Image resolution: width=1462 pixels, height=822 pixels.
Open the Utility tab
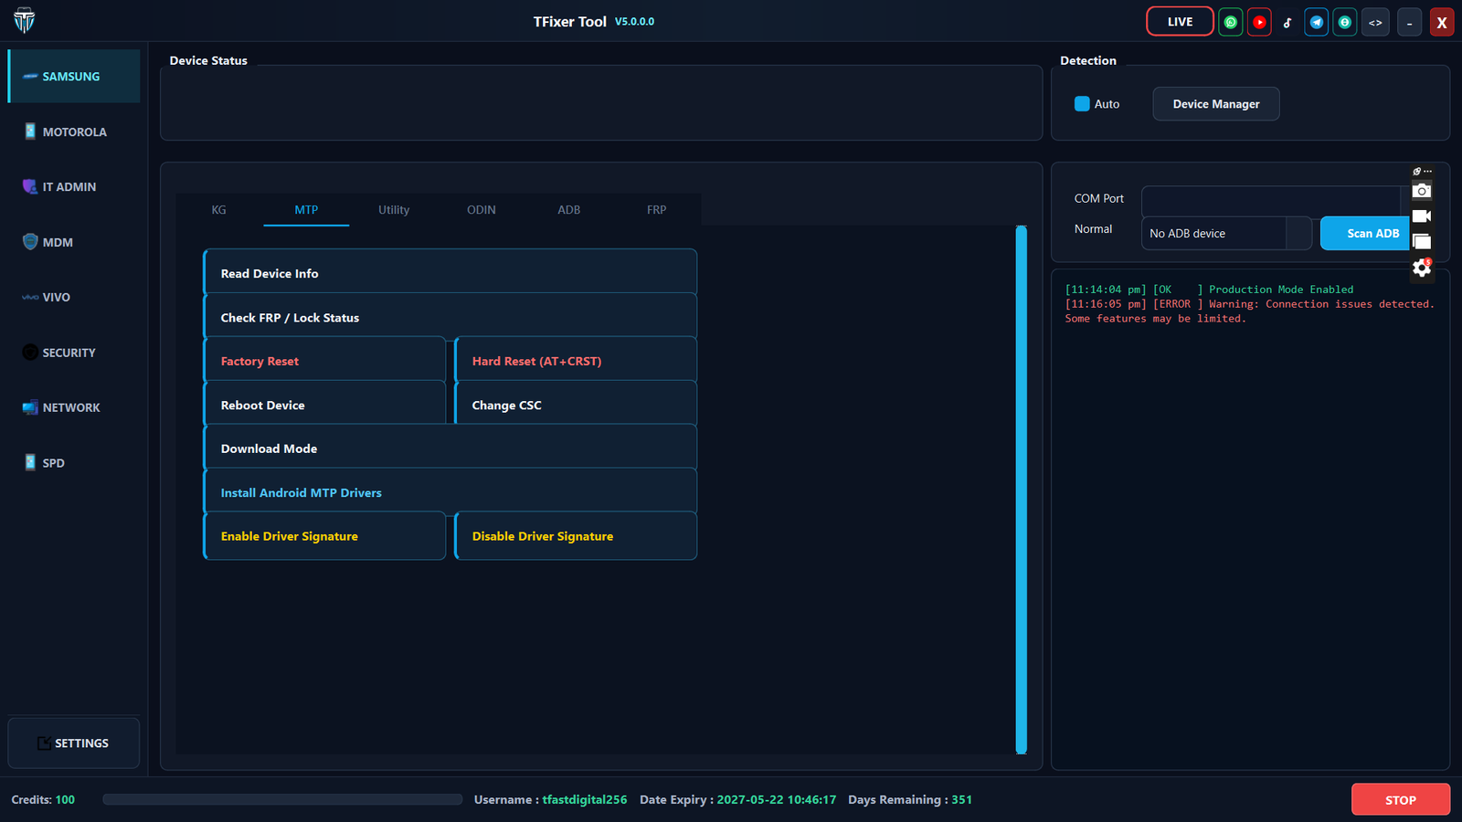[394, 210]
